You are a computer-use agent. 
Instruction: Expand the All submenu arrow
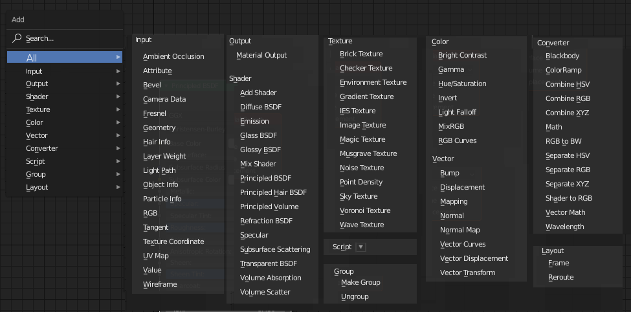[118, 57]
